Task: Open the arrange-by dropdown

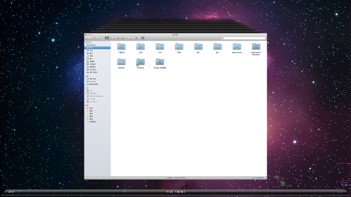Action: pos(124,38)
